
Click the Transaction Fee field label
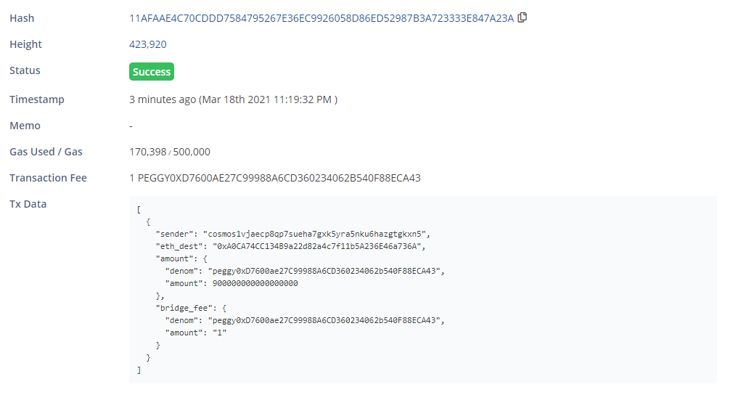click(48, 178)
